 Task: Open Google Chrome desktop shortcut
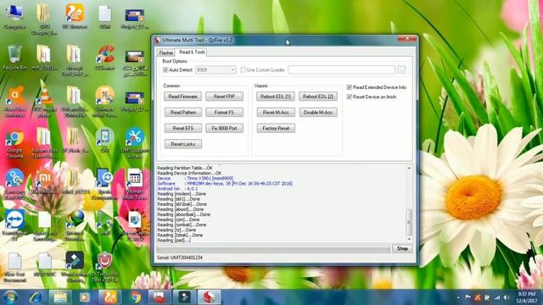pyautogui.click(x=14, y=143)
